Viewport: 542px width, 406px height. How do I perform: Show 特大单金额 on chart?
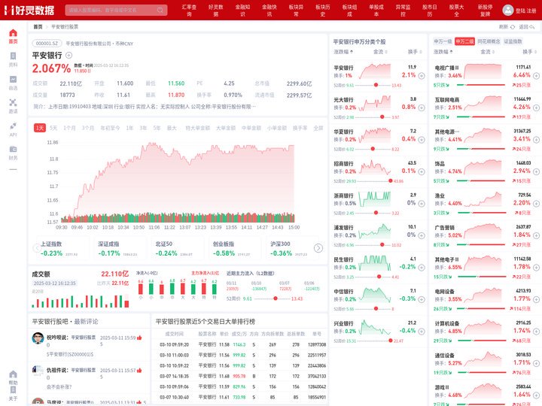[197, 128]
